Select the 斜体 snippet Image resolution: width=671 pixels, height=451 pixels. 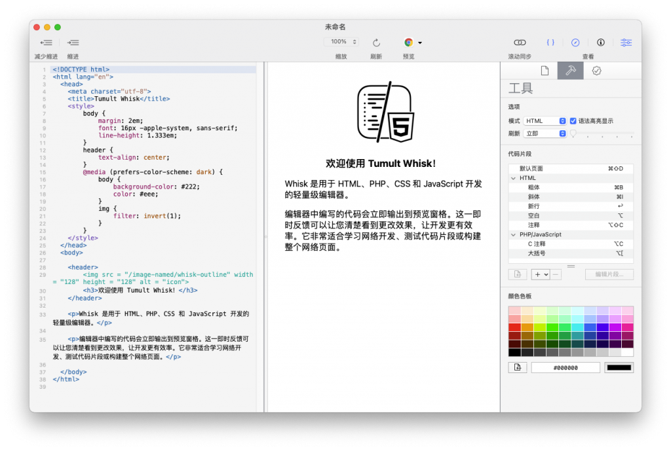click(x=571, y=196)
